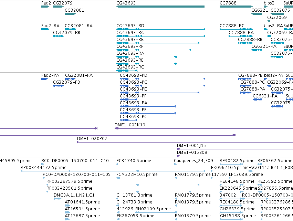The image size is (293, 221).
Task: Select transcript CG32081-RA
Action: (x=70, y=29)
